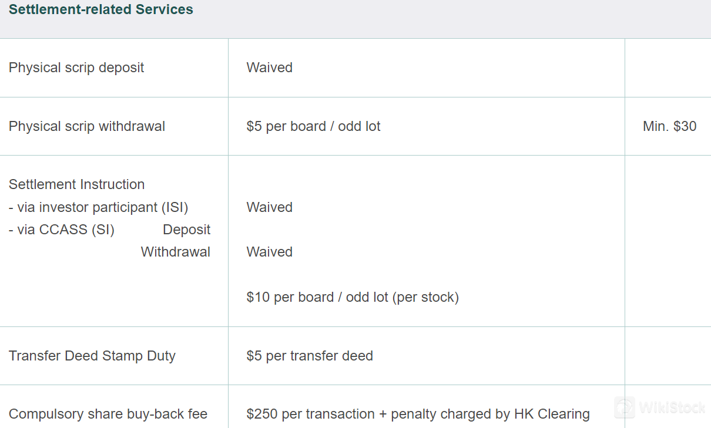Select the Waived fee for scrip deposit
711x428 pixels.
pos(270,68)
